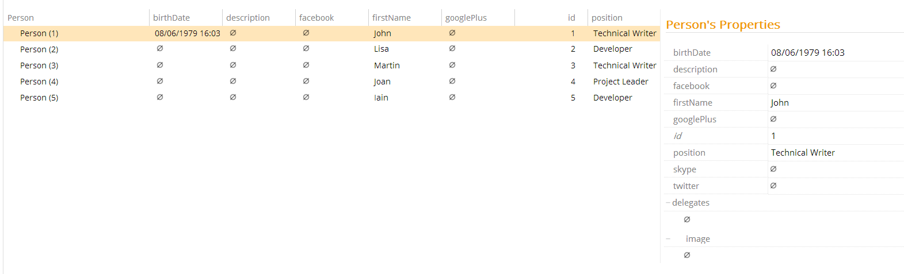Image resolution: width=904 pixels, height=274 pixels.
Task: Click the Lisa firstName cell
Action: 382,49
